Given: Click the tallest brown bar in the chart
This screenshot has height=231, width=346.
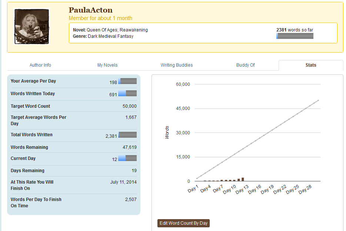Looking at the screenshot, I should click(x=243, y=179).
